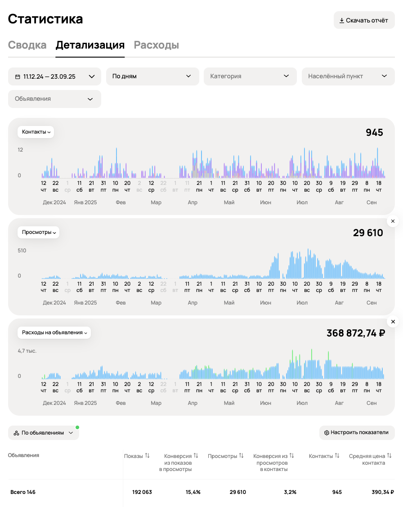Image resolution: width=403 pixels, height=507 pixels.
Task: Click gear icon in Настроить показатели
Action: pos(327,433)
